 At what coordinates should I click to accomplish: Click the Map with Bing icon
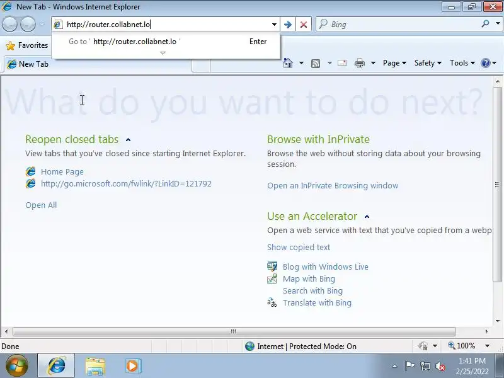pos(272,278)
